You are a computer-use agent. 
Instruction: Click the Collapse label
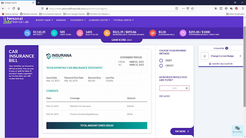pyautogui.click(x=219, y=48)
